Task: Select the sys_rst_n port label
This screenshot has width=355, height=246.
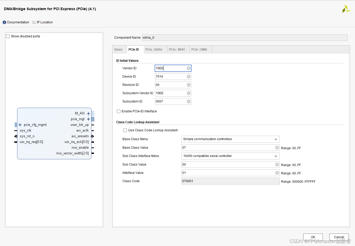Action: click(x=27, y=136)
